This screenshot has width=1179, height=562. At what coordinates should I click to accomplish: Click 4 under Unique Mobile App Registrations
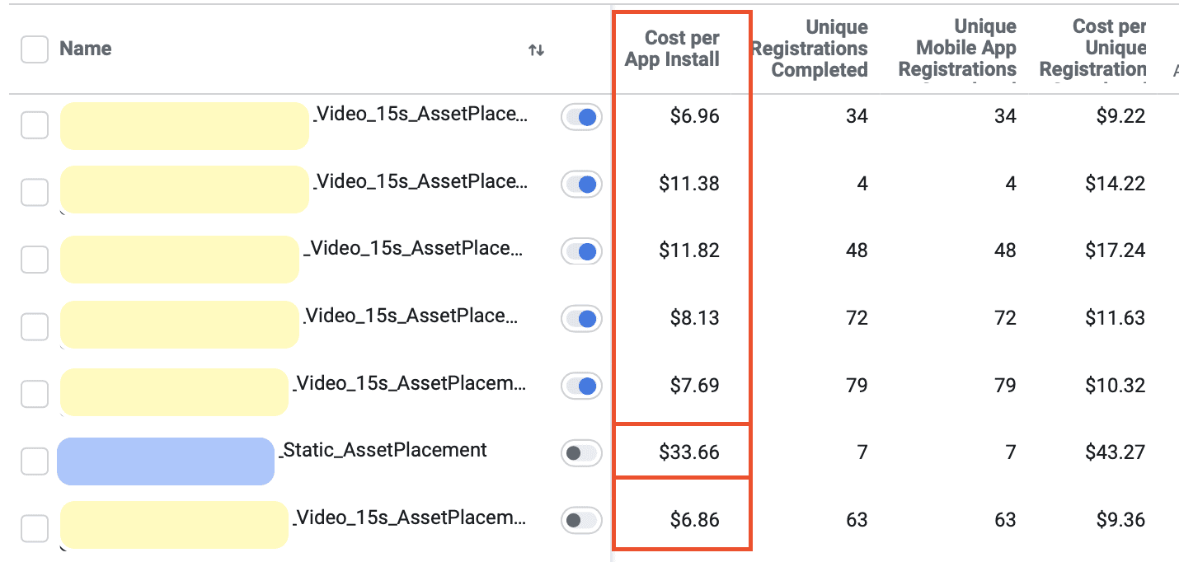click(1011, 183)
